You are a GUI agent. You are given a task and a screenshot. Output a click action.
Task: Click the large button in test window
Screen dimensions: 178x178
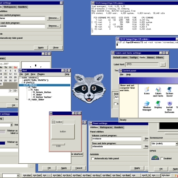63,132
